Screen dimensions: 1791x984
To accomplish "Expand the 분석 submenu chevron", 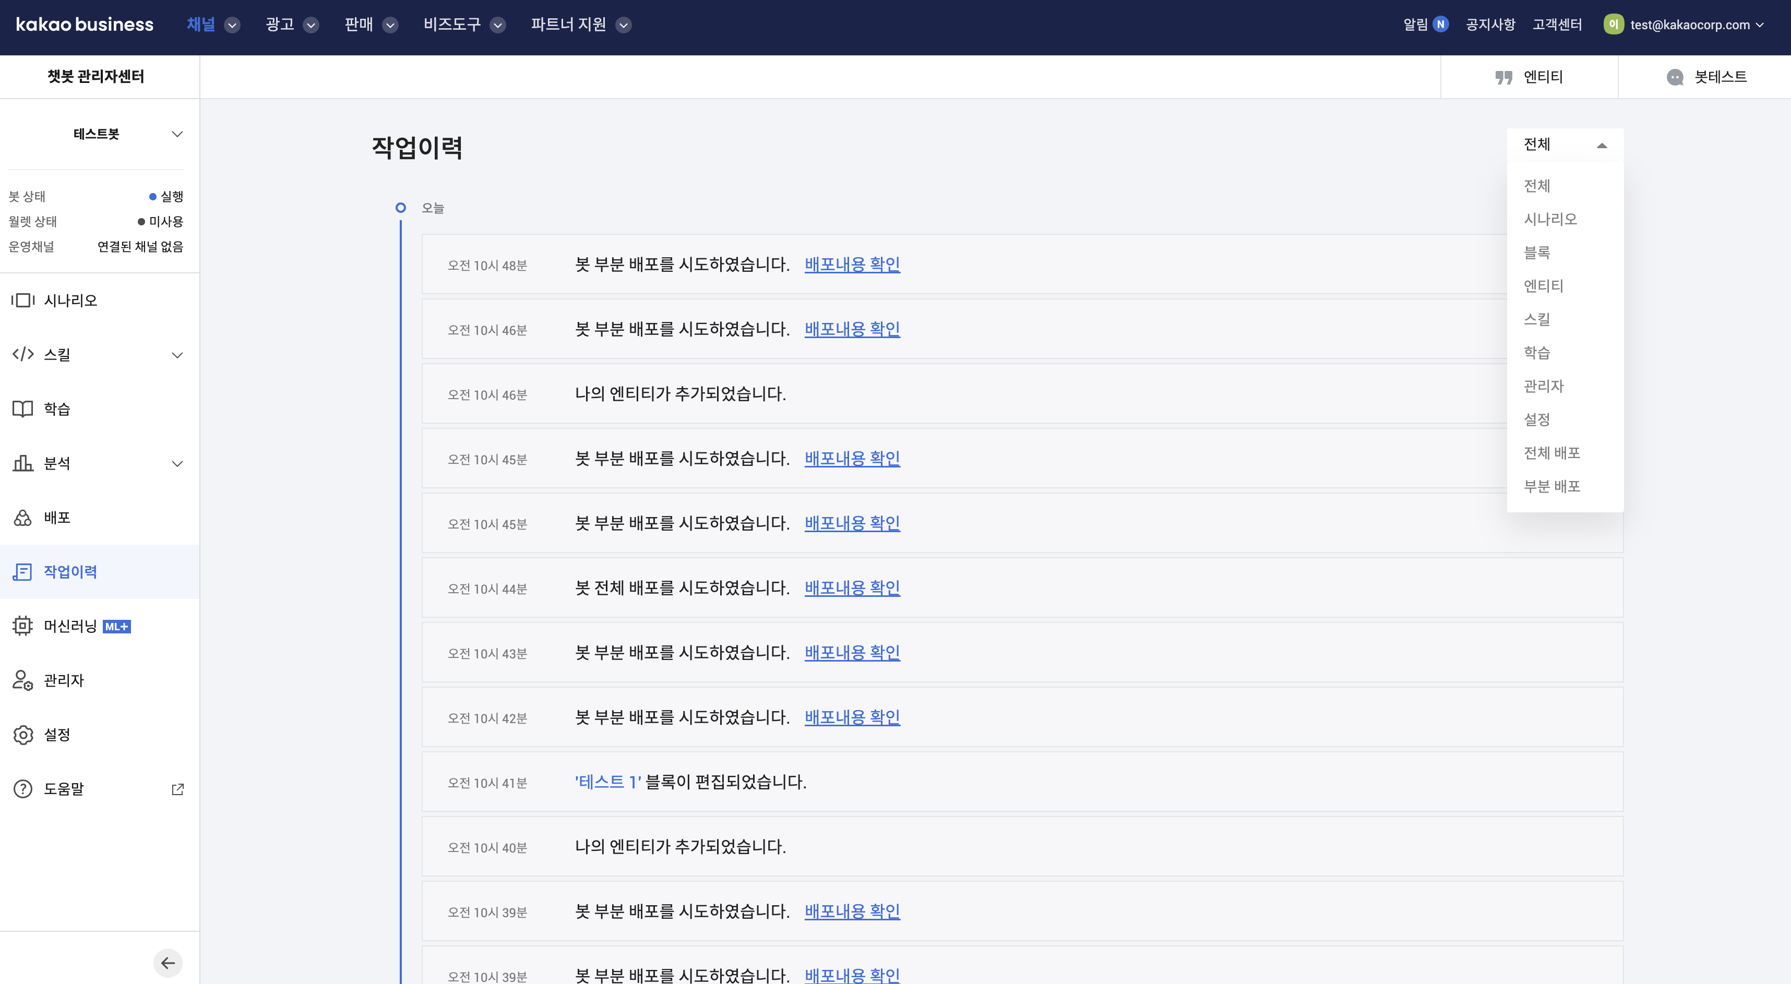I will click(177, 463).
